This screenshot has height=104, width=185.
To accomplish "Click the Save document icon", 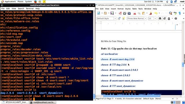I will 112,13.
